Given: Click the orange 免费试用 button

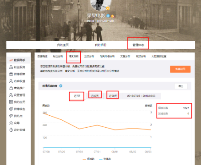Looking at the screenshot, I should coord(180,69).
